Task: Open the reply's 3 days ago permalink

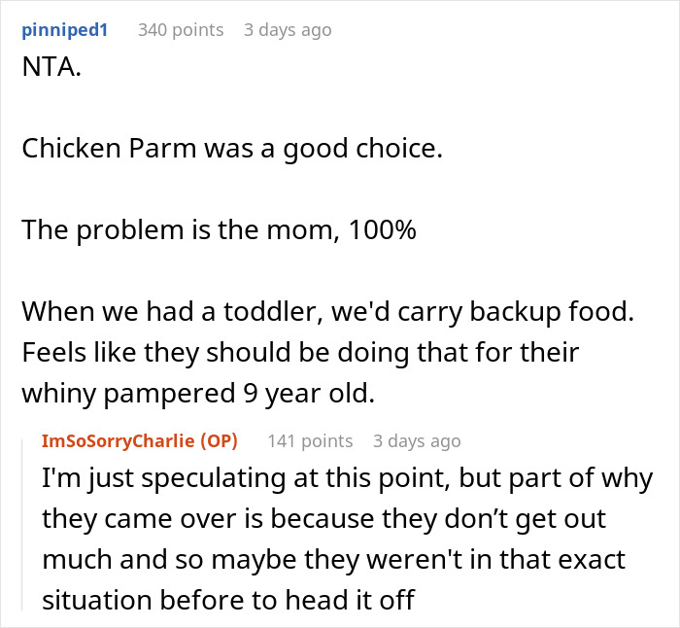Action: pyautogui.click(x=417, y=441)
